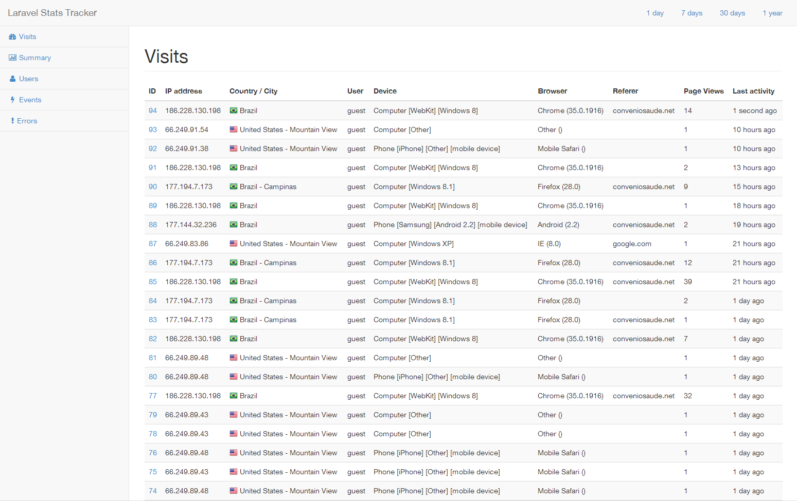Click the Visits dashboard icon in sidebar
797x501 pixels.
(12, 37)
